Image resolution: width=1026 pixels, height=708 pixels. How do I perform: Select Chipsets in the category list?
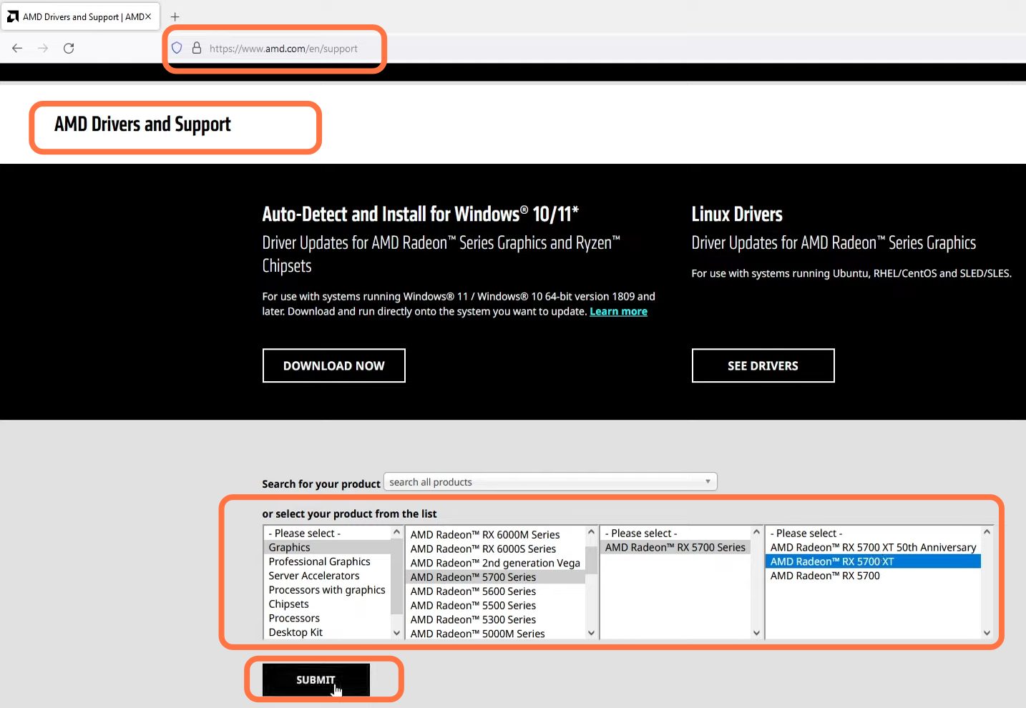328,604
